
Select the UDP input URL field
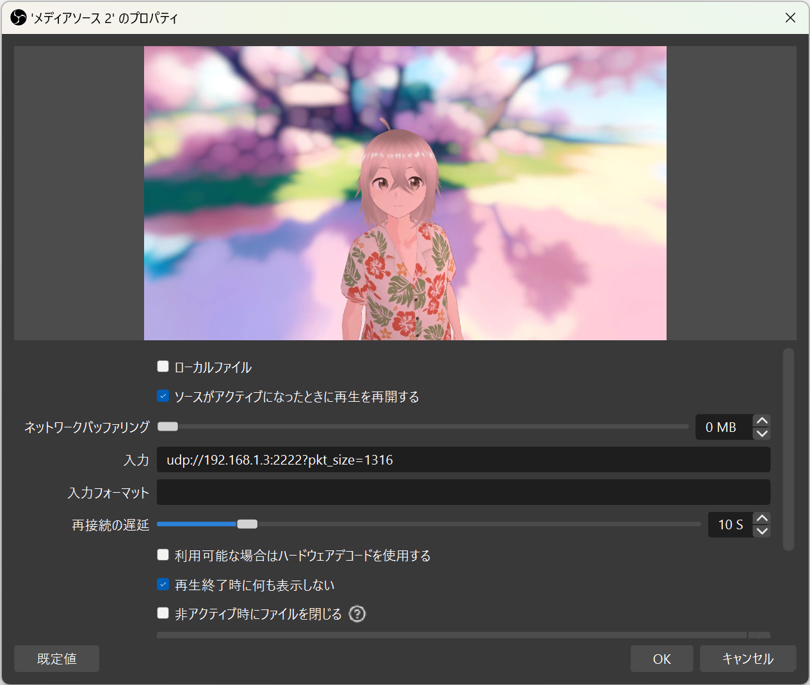(x=464, y=459)
